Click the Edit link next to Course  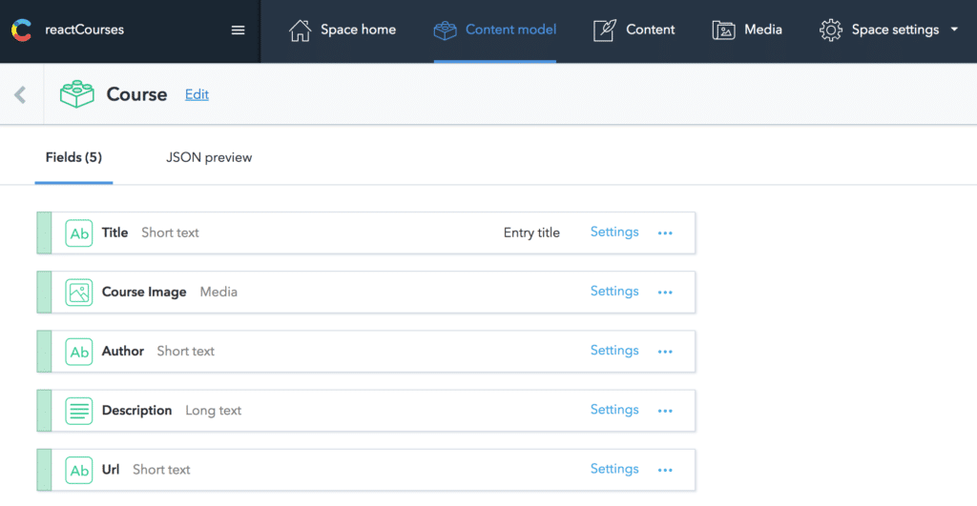click(x=197, y=94)
